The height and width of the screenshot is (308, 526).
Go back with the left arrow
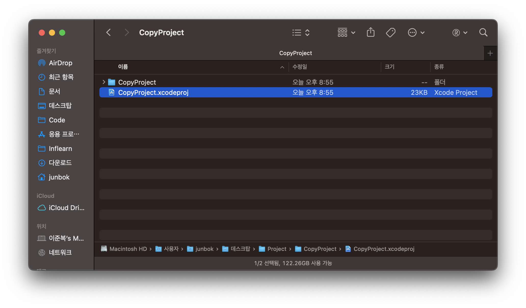pos(109,32)
